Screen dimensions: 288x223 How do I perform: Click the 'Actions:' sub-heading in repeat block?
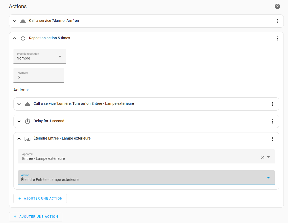[21, 90]
